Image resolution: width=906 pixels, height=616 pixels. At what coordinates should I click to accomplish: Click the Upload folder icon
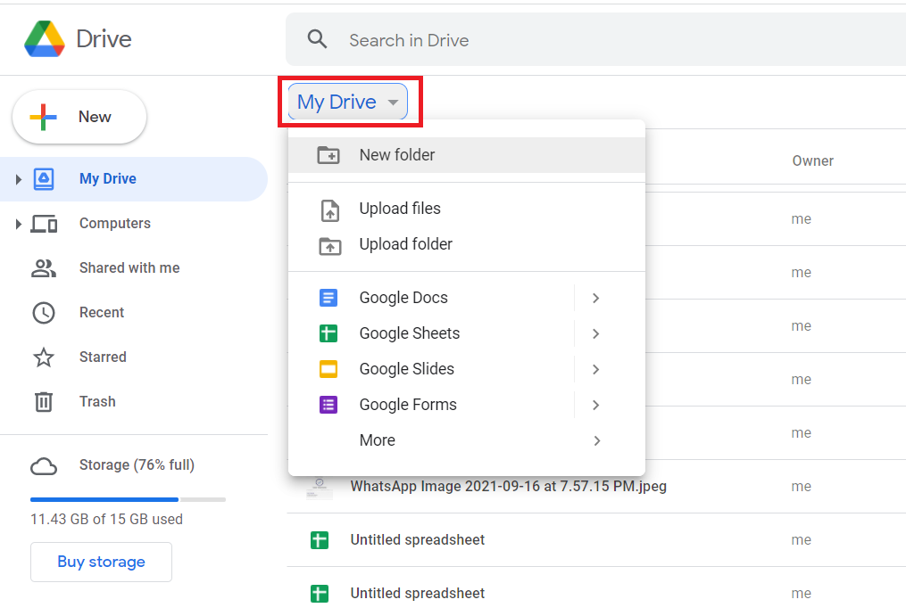(330, 246)
